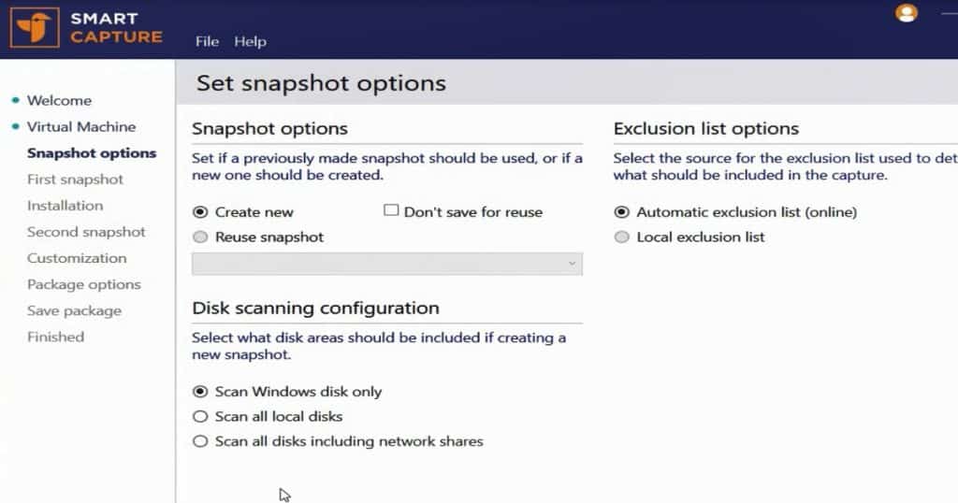This screenshot has width=958, height=503.
Task: Select Scan all disks including network shares
Action: [x=200, y=441]
